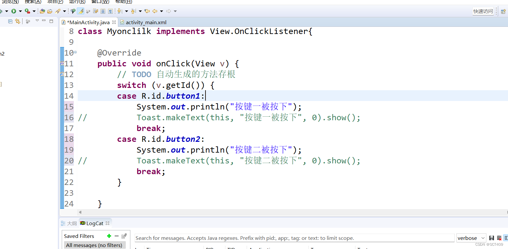Close the LogCat view tab

point(107,224)
